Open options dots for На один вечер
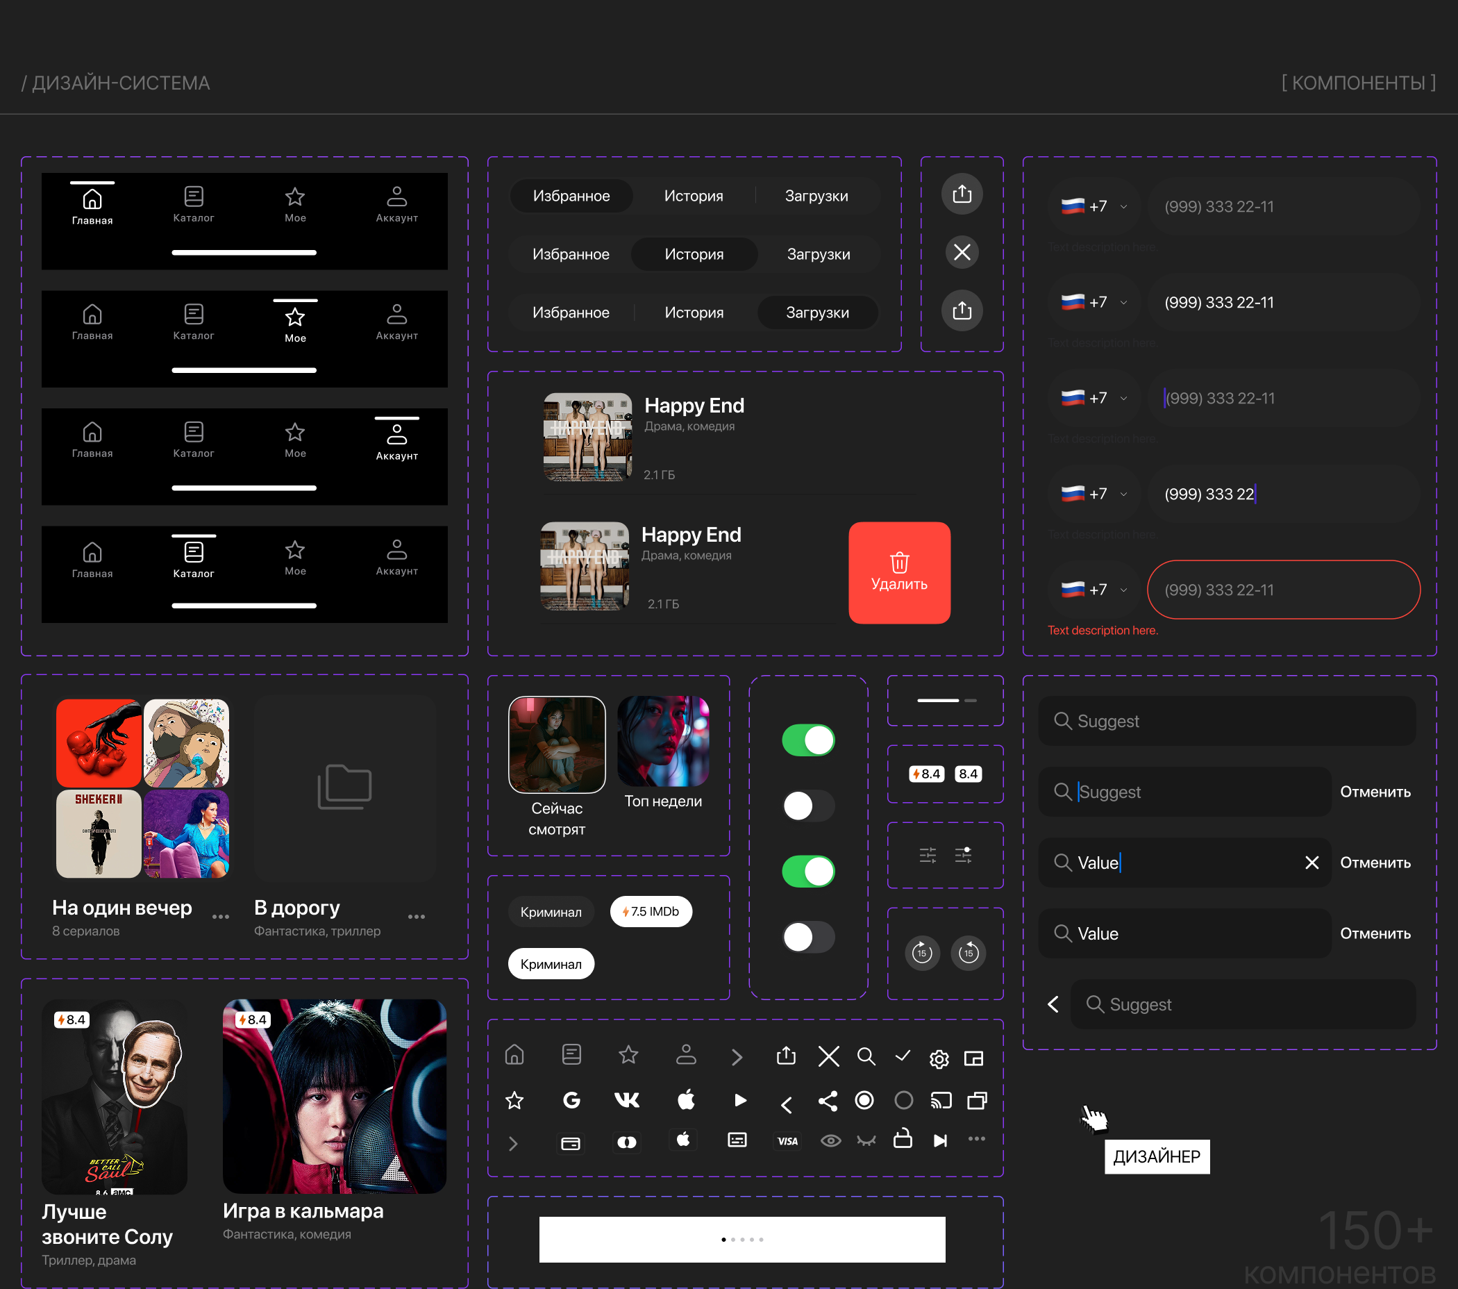This screenshot has width=1458, height=1289. point(220,916)
